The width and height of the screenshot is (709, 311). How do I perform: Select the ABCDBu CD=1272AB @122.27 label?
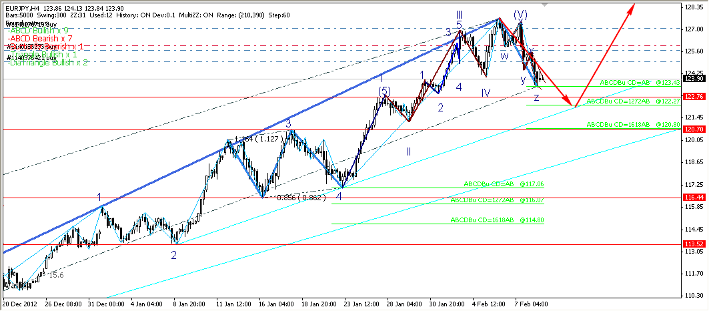[x=632, y=101]
